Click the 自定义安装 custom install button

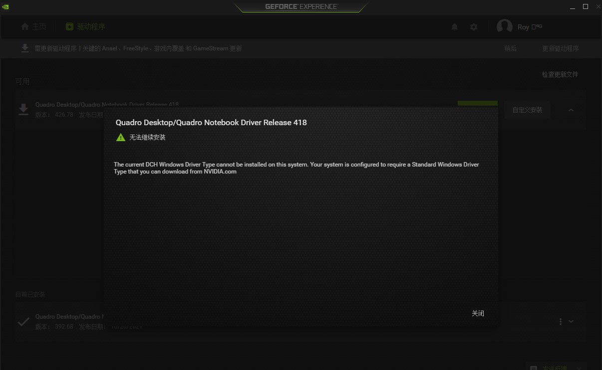pos(527,110)
